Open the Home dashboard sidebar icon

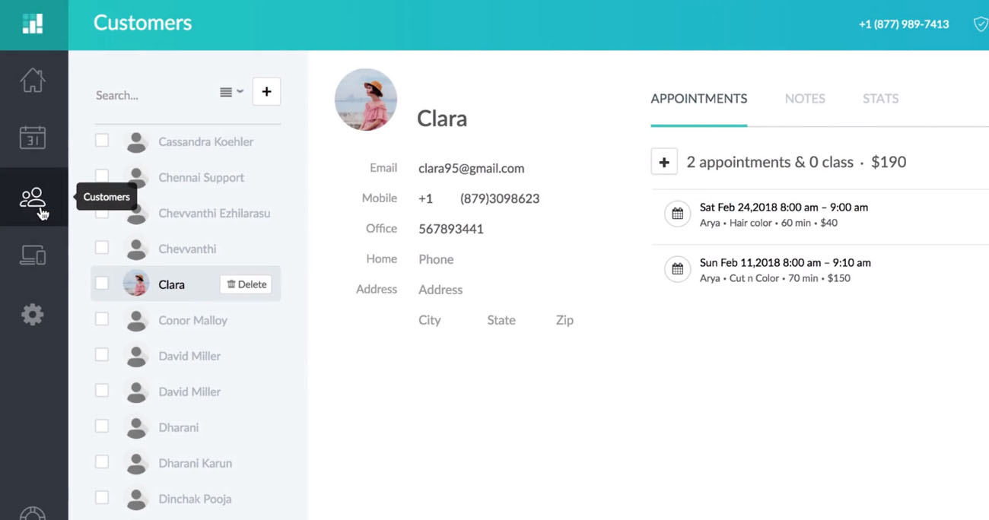pos(33,80)
